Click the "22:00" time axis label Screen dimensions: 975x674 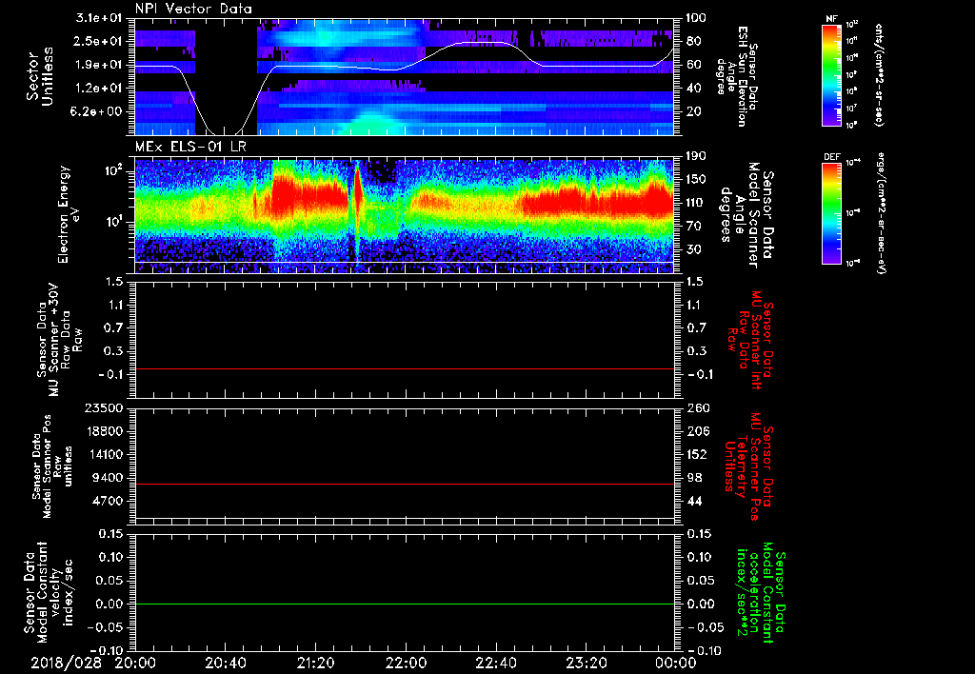click(406, 663)
